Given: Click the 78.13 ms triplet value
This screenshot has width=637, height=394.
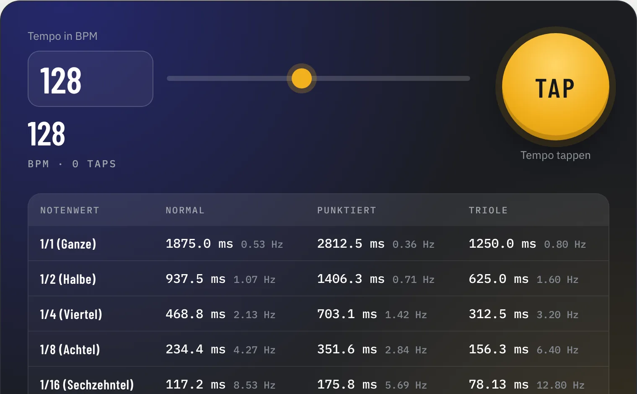Looking at the screenshot, I should 498,384.
